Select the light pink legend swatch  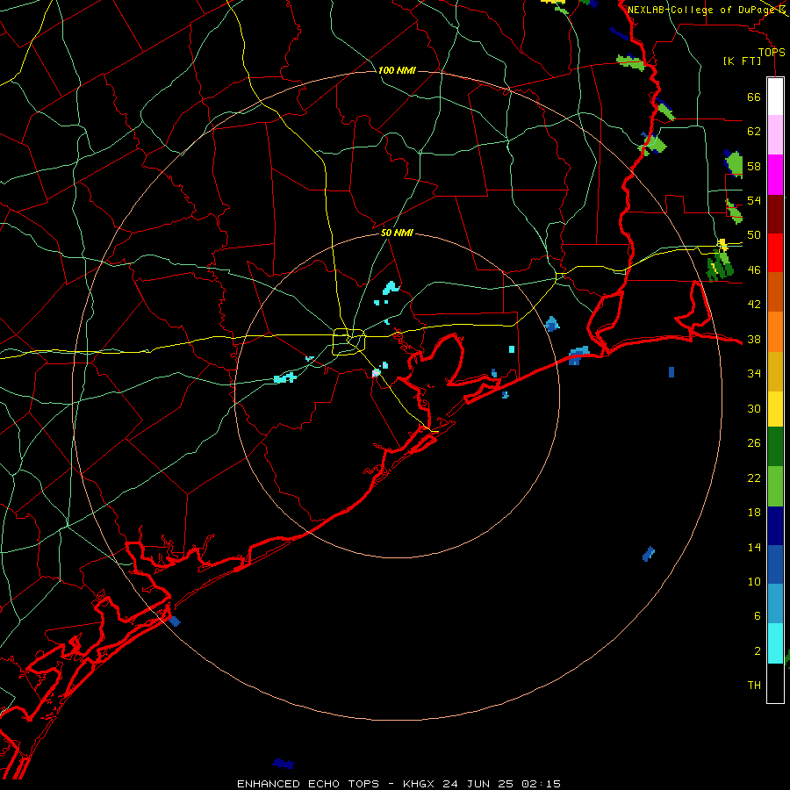[x=775, y=135]
